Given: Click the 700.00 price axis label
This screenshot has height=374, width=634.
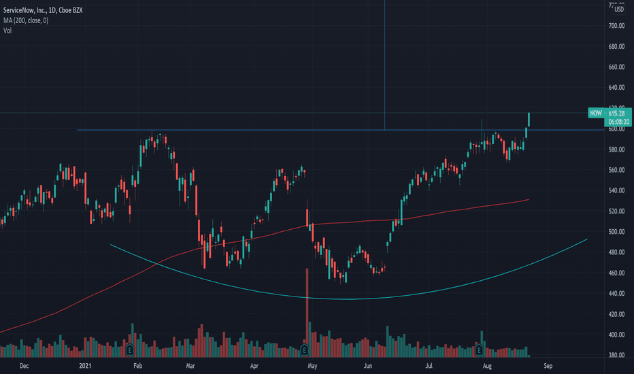Looking at the screenshot, I should coord(616,26).
